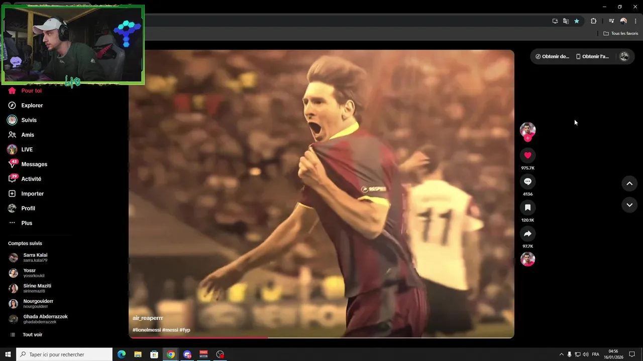
Task: Open the Chrome media controls icon
Action: point(611,21)
